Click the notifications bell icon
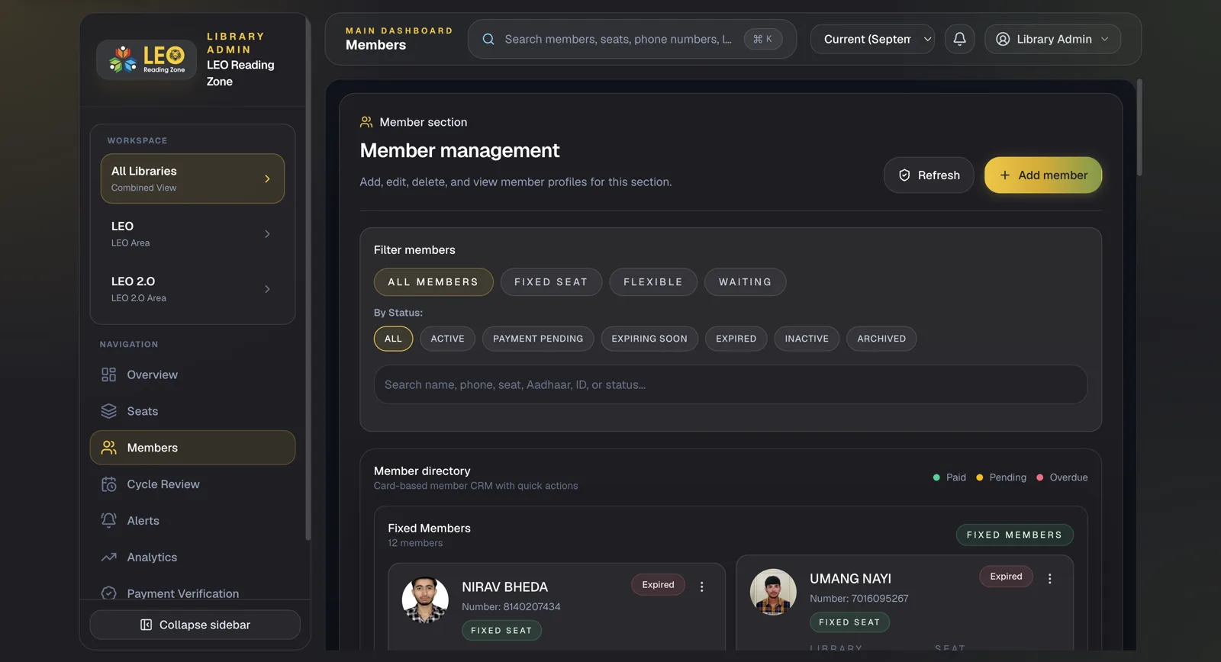The width and height of the screenshot is (1221, 662). (x=959, y=39)
